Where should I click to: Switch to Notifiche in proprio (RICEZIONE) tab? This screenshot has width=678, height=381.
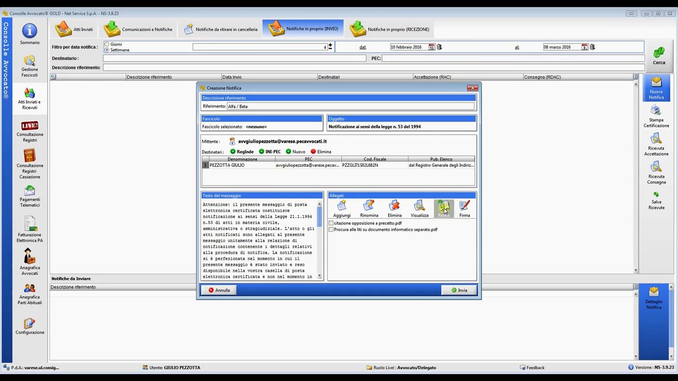(x=390, y=29)
